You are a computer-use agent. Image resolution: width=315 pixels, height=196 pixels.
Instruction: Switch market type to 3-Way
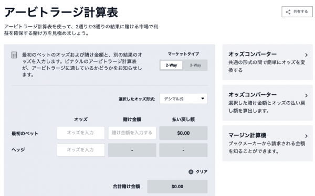pos(195,65)
